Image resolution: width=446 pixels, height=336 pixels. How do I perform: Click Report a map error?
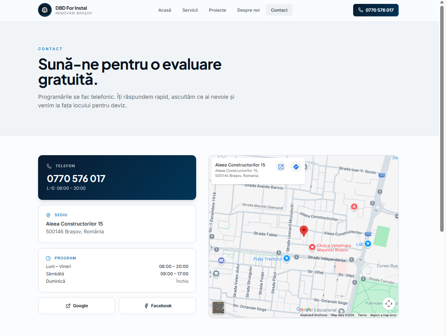coord(383,315)
